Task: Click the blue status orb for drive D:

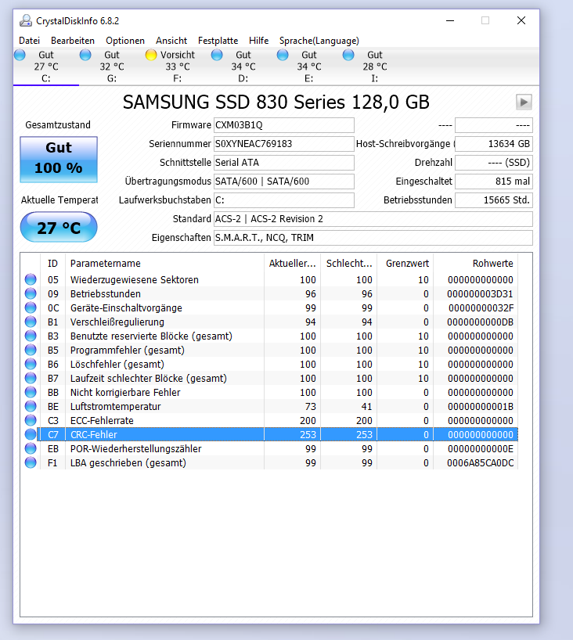Action: pos(217,55)
